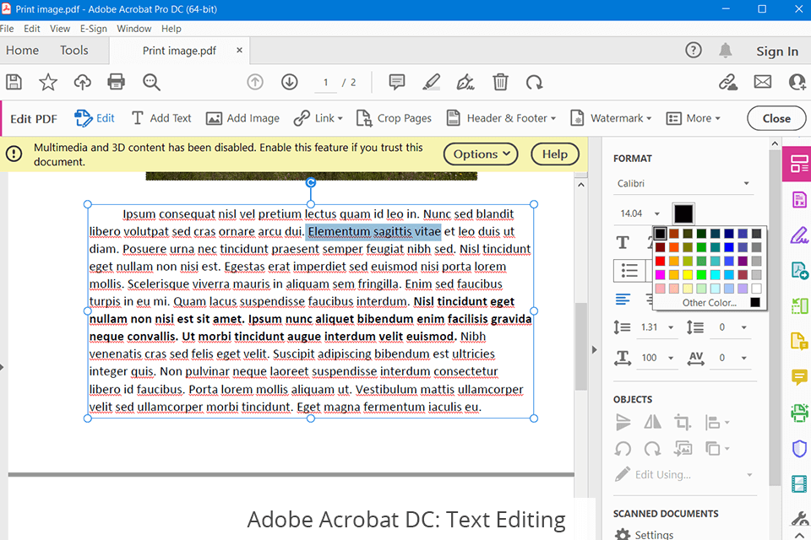Open the Sign document fountain pen icon
811x540 pixels.
click(x=465, y=82)
